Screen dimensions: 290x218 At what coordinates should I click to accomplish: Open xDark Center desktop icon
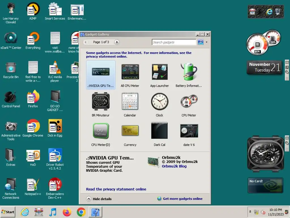[x=11, y=41]
